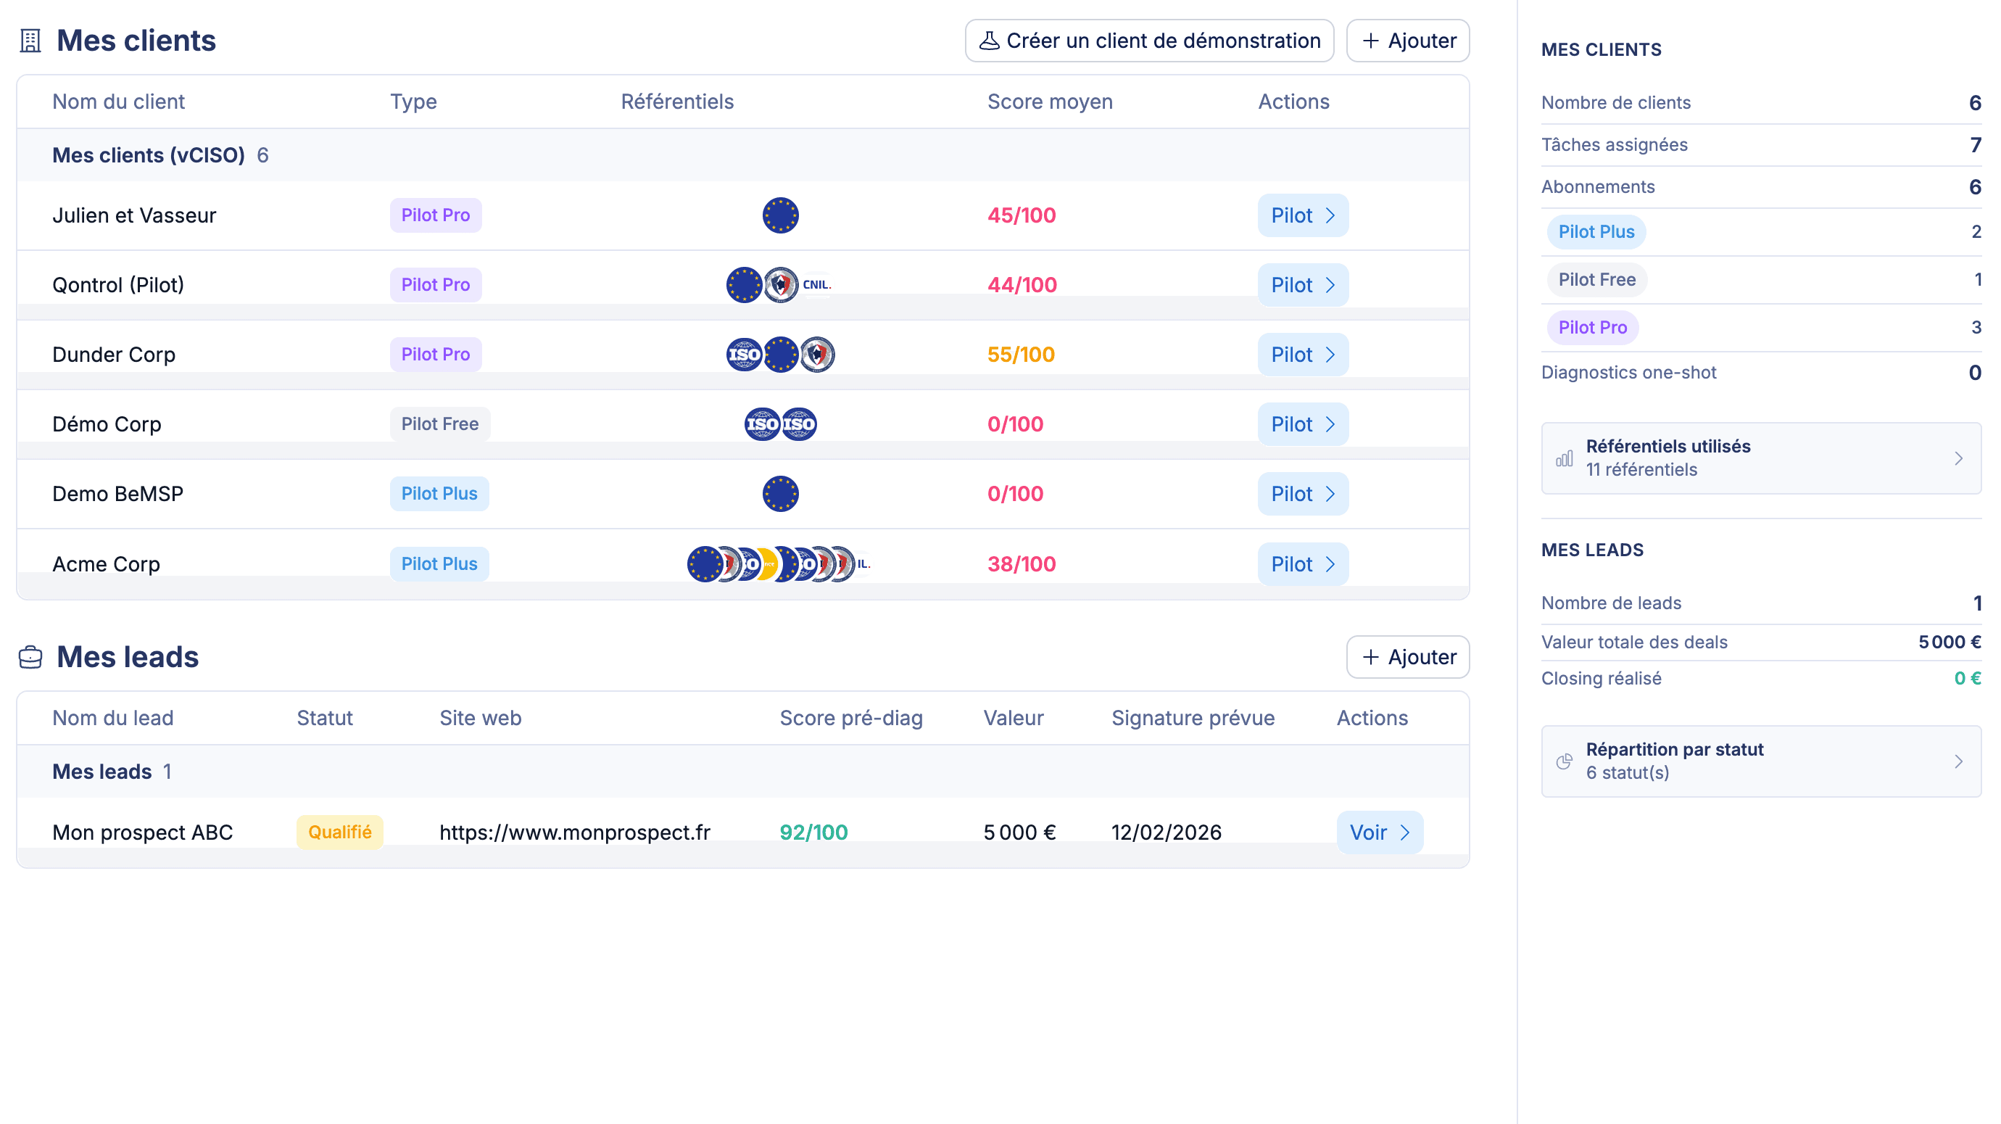The image size is (2001, 1124).
Task: Open the Pilot view for Acme Corp
Action: pyautogui.click(x=1302, y=564)
